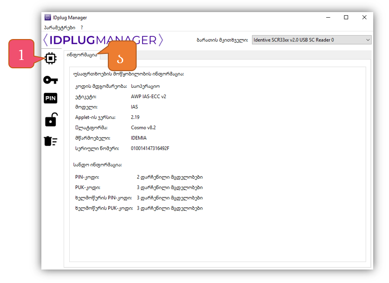Click the trash delete icon in sidebar

coord(51,141)
